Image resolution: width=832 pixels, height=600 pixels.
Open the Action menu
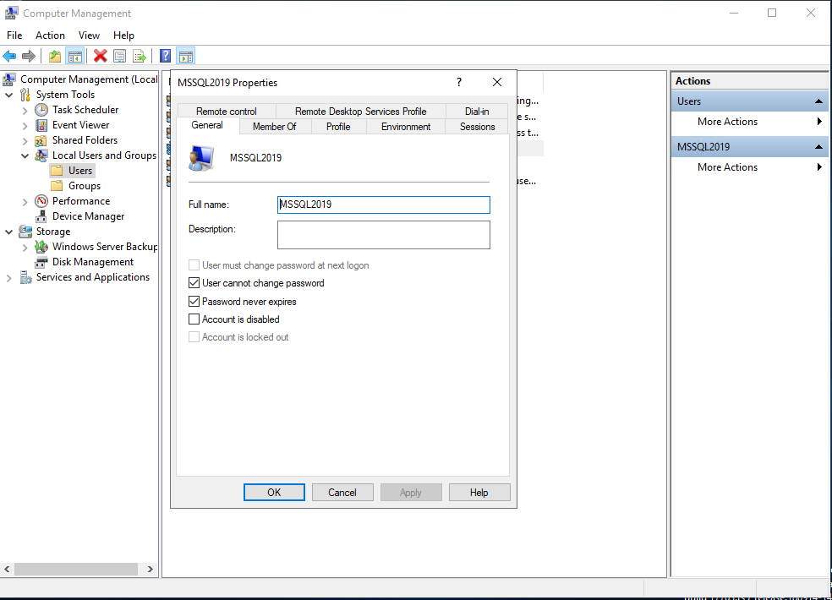[x=51, y=35]
